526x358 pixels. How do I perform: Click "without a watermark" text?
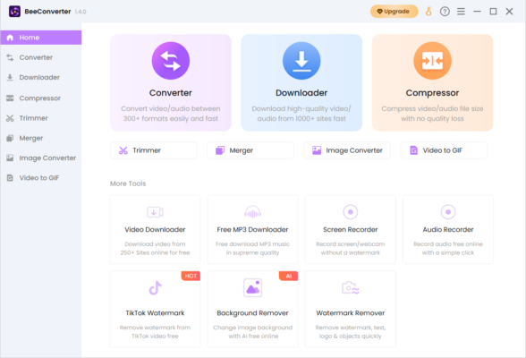pos(351,252)
